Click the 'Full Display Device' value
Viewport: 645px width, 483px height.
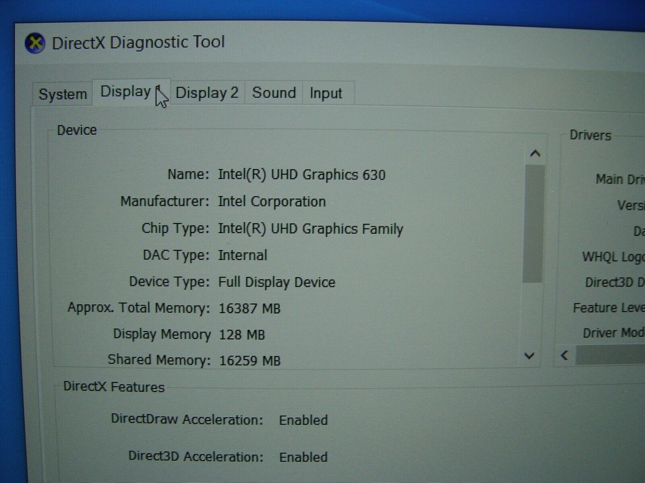pyautogui.click(x=277, y=282)
